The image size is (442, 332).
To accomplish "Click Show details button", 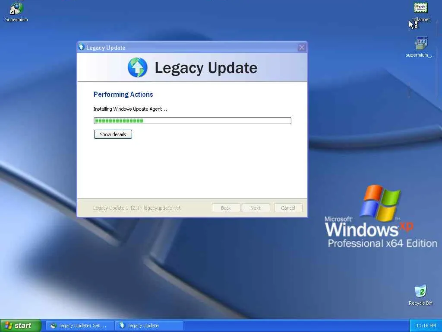I will pyautogui.click(x=113, y=134).
